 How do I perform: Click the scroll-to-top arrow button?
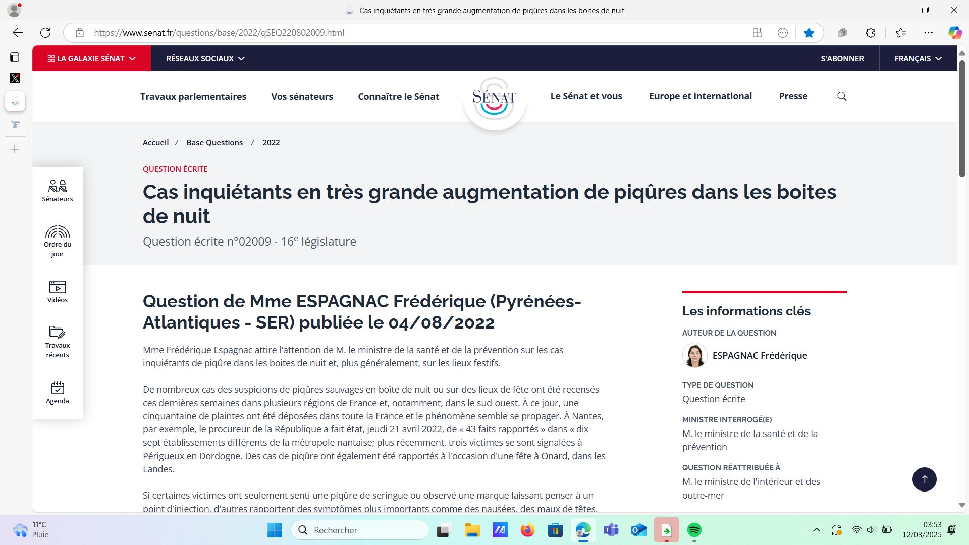coord(924,479)
